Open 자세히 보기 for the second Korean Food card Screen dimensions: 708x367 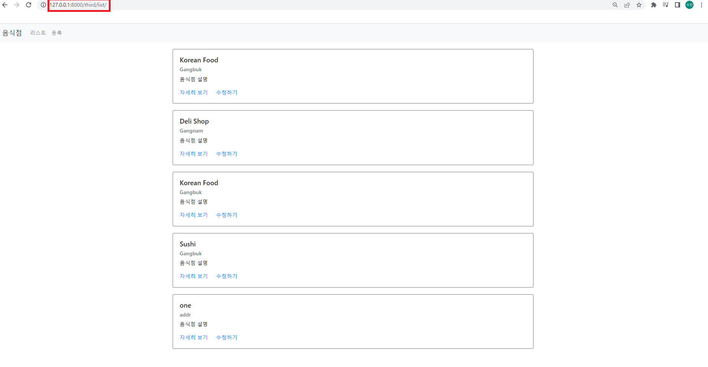(x=194, y=215)
